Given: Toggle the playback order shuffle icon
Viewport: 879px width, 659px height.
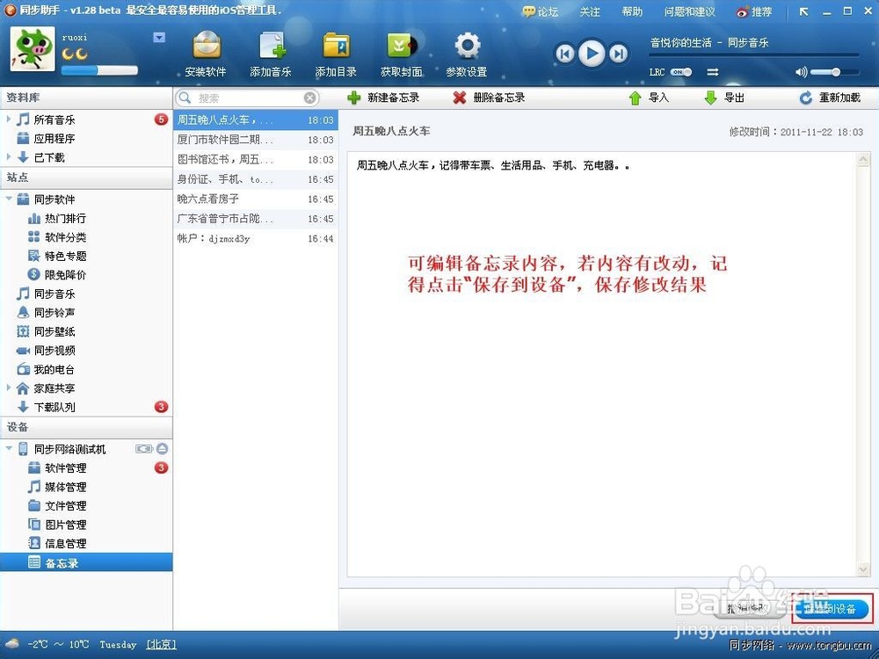Looking at the screenshot, I should pyautogui.click(x=713, y=72).
